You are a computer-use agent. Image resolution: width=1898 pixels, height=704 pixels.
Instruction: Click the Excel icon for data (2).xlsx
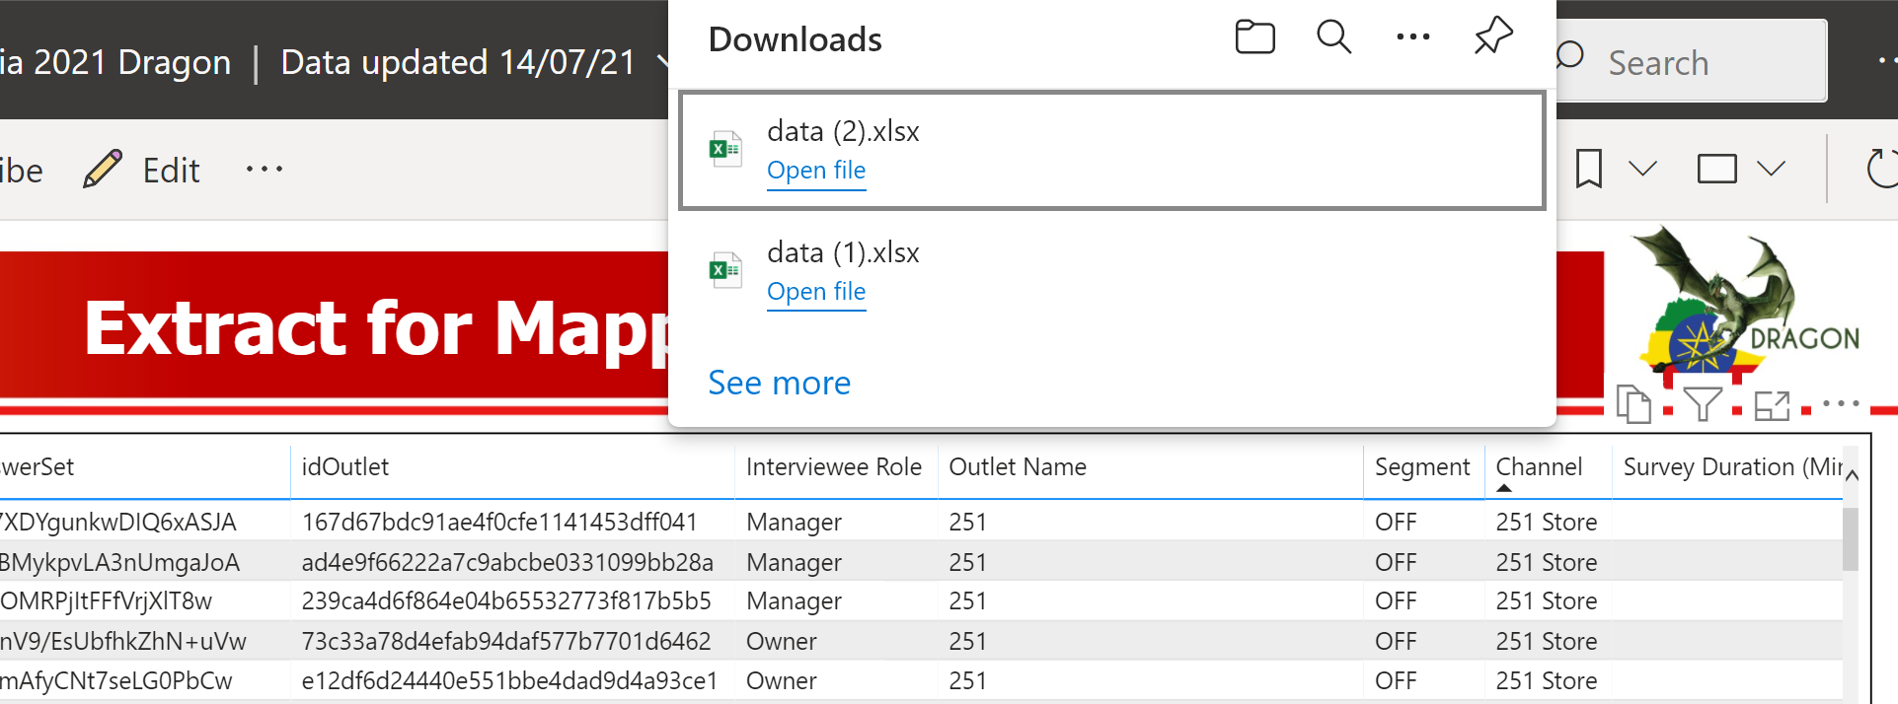(x=725, y=149)
